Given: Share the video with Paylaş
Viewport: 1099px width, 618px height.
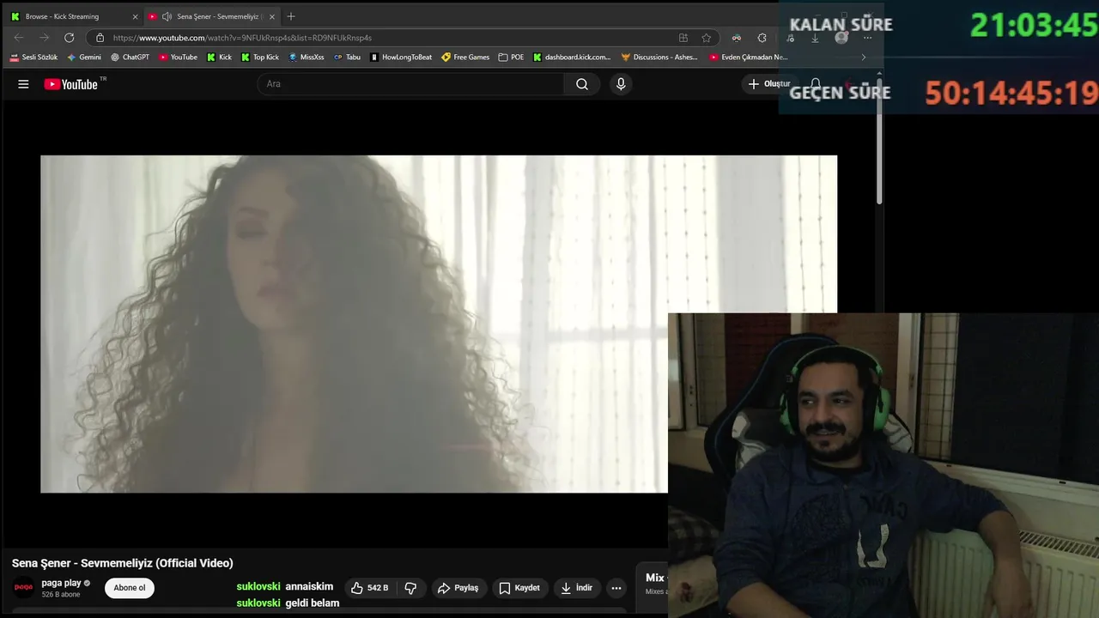Looking at the screenshot, I should [458, 588].
